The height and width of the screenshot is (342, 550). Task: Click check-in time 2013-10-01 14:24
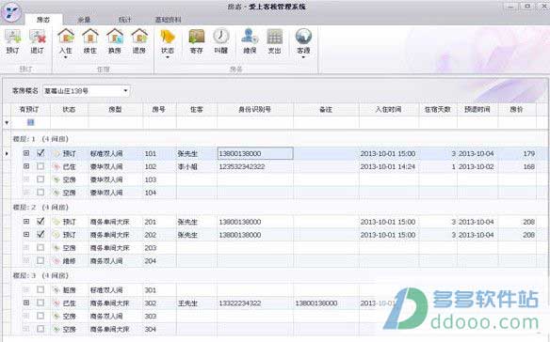(388, 166)
